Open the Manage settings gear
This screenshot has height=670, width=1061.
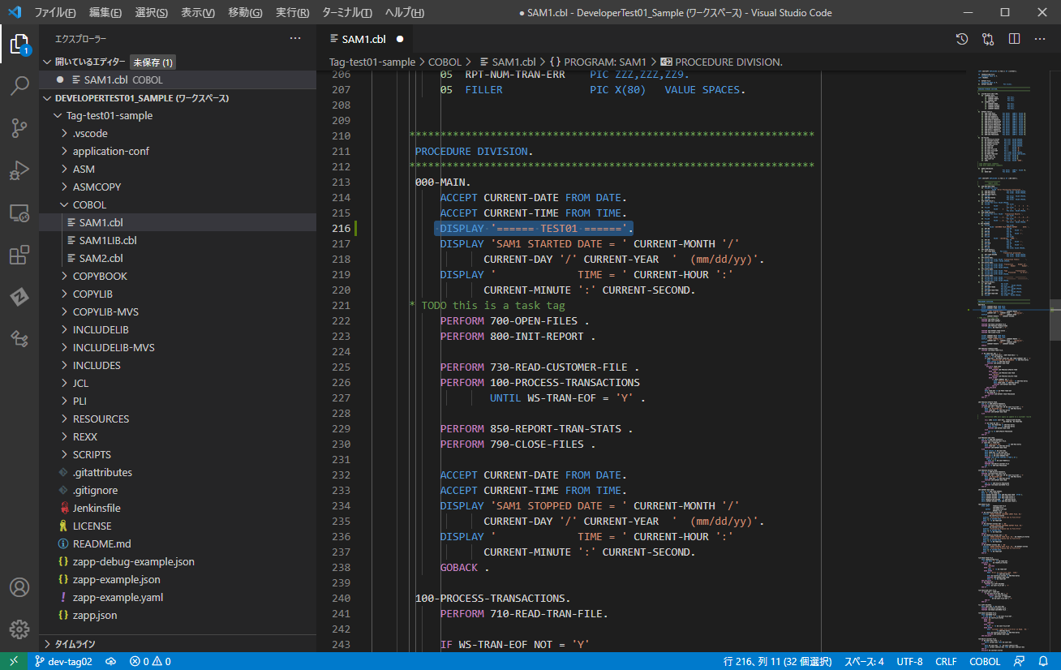click(19, 629)
